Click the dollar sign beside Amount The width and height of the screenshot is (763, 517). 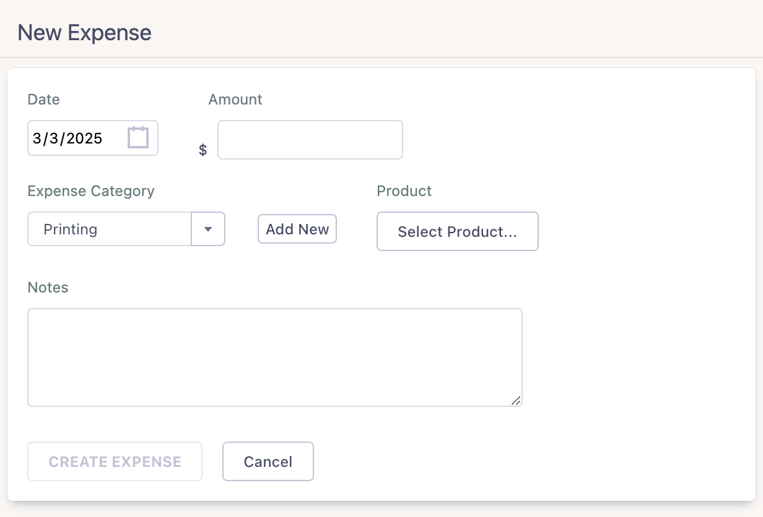click(203, 150)
